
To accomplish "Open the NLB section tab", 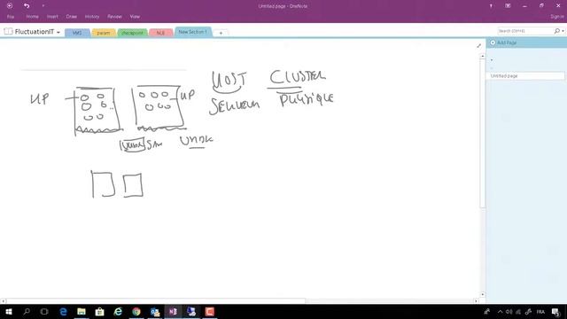I will tap(160, 33).
